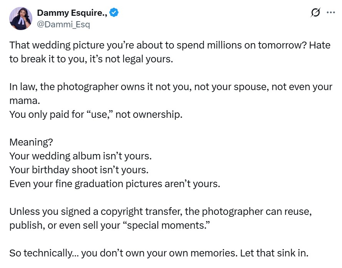Click the line about fine graduation pictures
The width and height of the screenshot is (342, 268).
(x=115, y=184)
